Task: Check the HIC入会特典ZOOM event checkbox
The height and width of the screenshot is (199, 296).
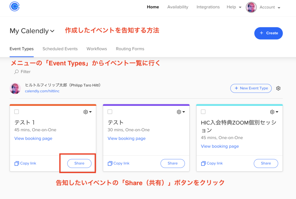Action: coord(203,112)
